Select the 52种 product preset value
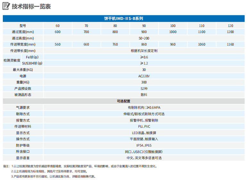This screenshot has height=180, width=249. [144, 89]
